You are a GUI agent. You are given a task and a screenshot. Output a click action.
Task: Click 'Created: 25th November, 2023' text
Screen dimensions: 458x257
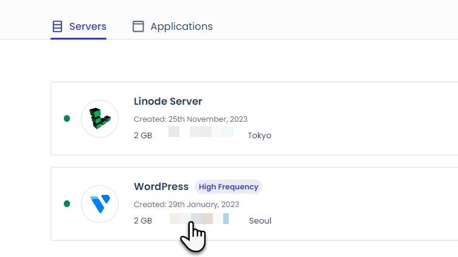tap(190, 119)
